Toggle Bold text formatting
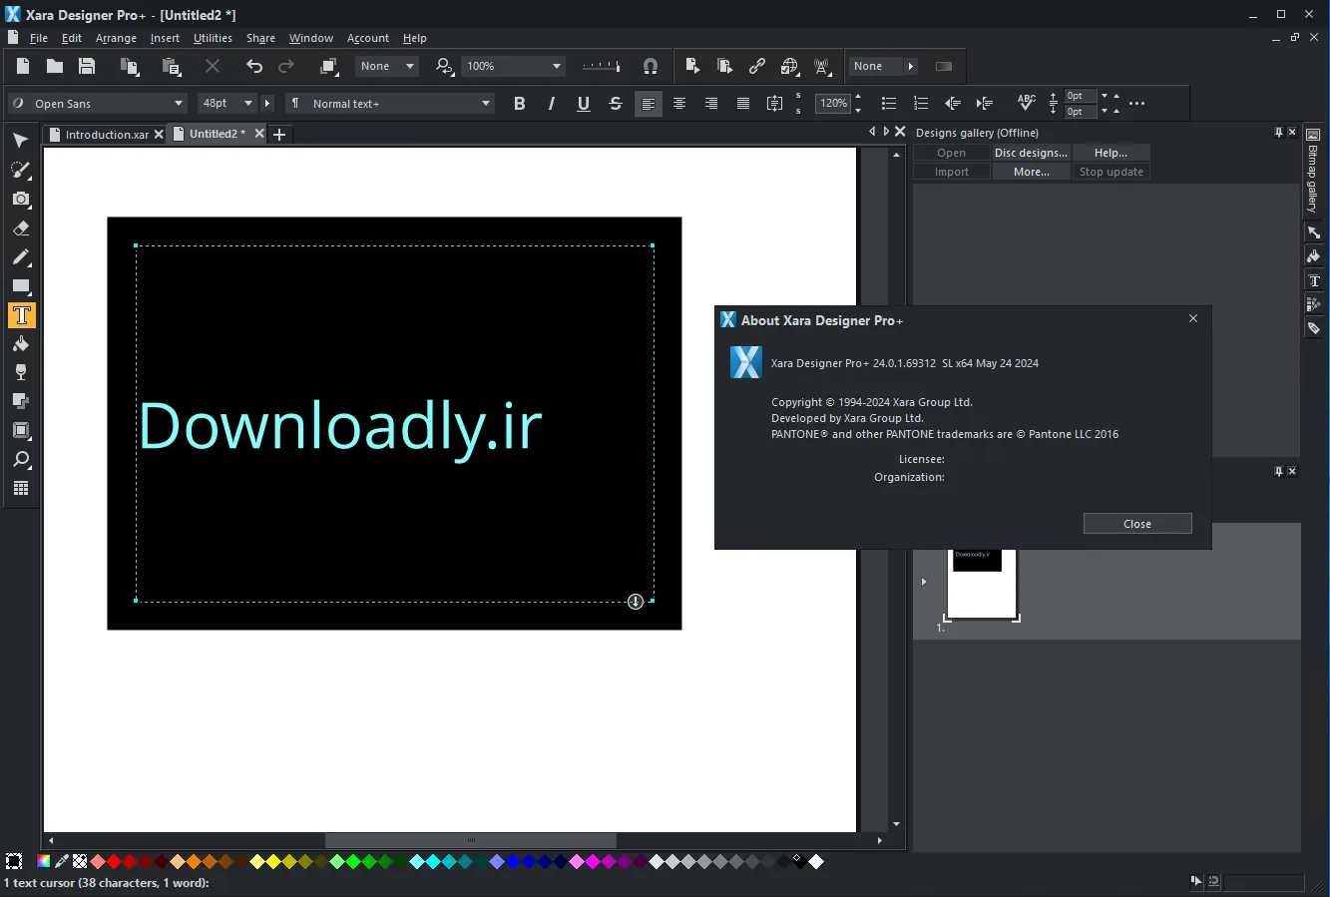This screenshot has height=897, width=1330. [519, 103]
